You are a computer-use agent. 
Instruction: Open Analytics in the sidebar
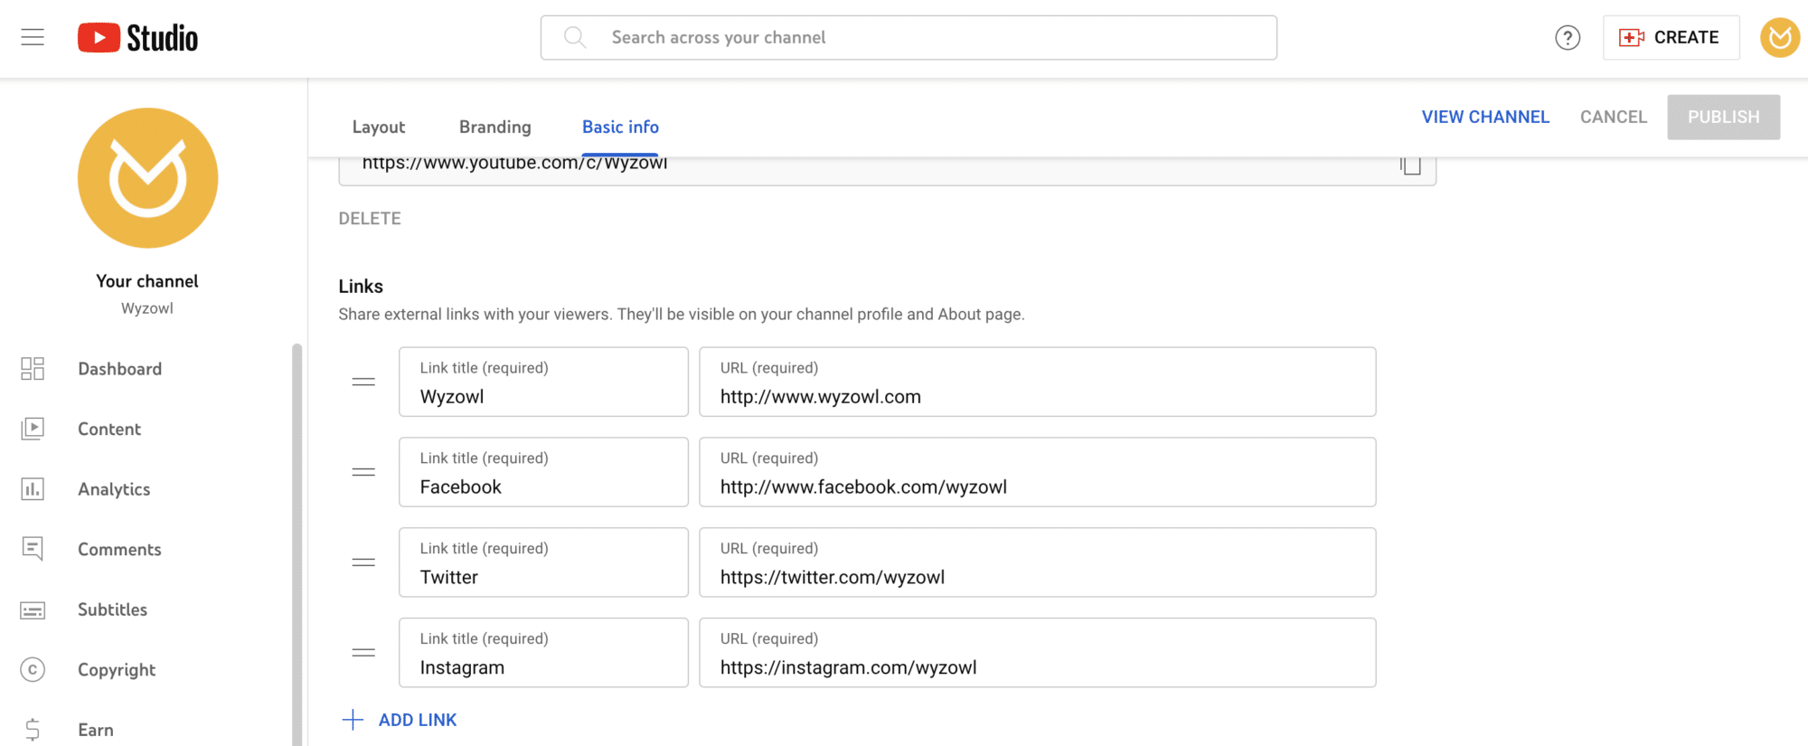click(x=114, y=489)
